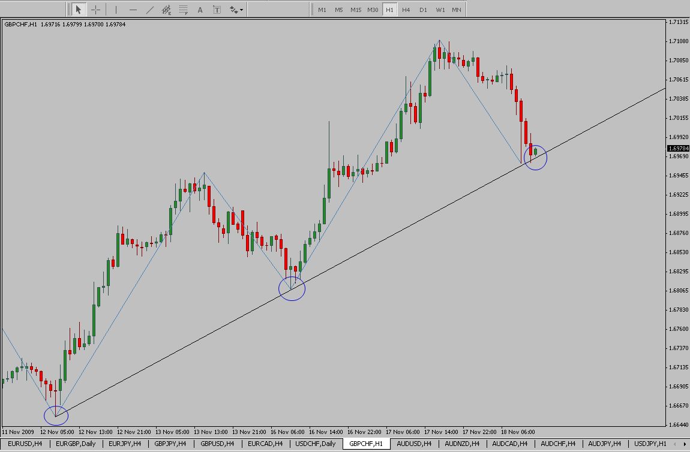
Task: Open the EURUSD,H4 chart tab
Action: tap(25, 444)
